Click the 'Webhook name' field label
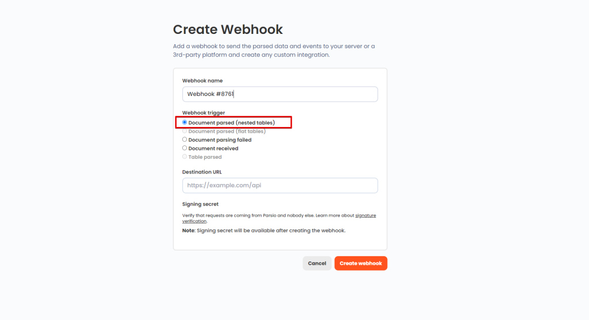This screenshot has width=589, height=320. pos(202,81)
